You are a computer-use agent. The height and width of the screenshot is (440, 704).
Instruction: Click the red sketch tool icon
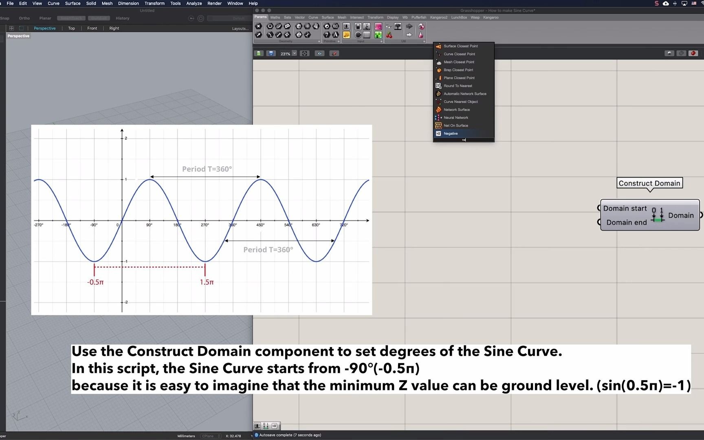coord(334,53)
